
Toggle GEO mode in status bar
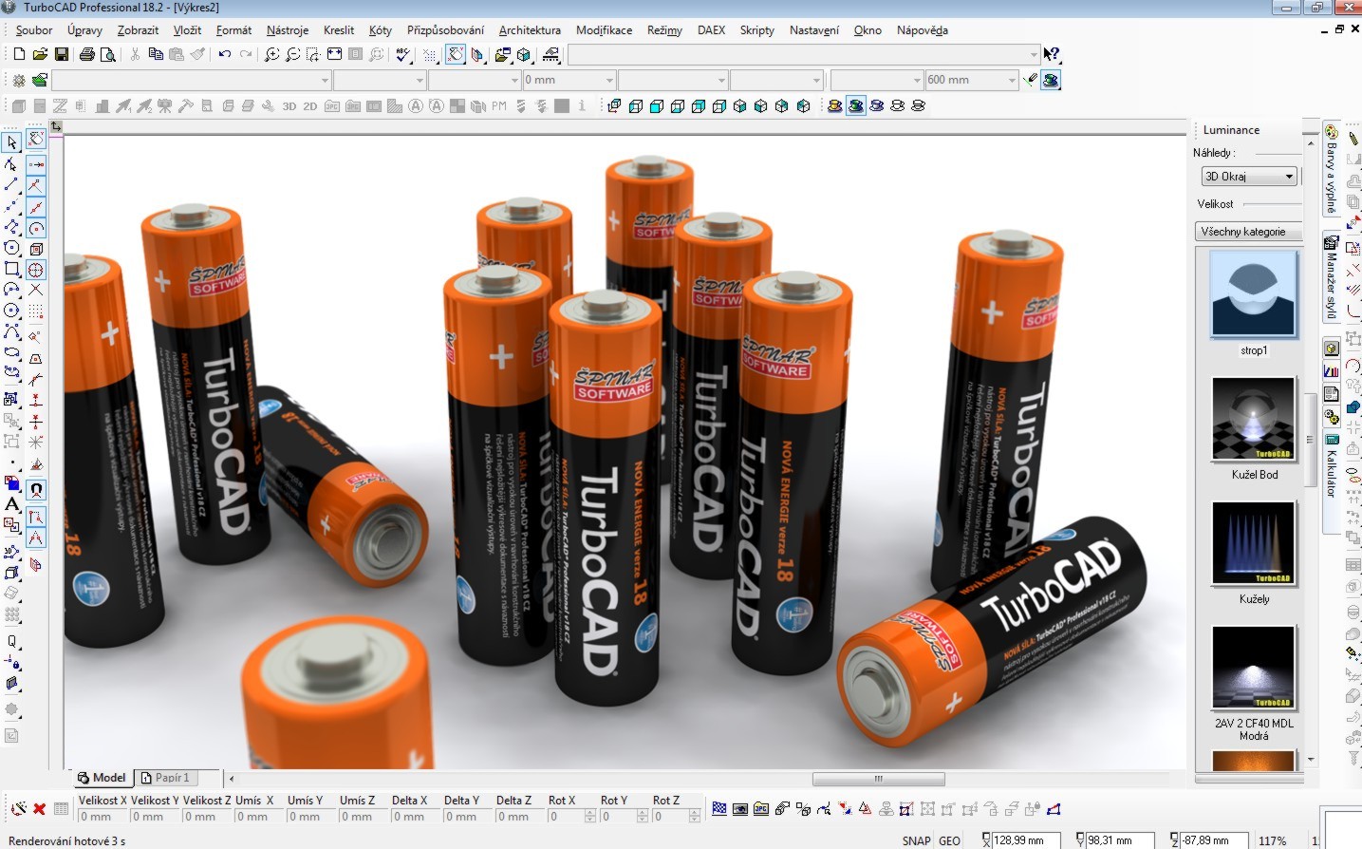click(950, 840)
